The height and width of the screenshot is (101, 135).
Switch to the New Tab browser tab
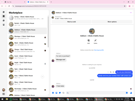tap(15, 2)
